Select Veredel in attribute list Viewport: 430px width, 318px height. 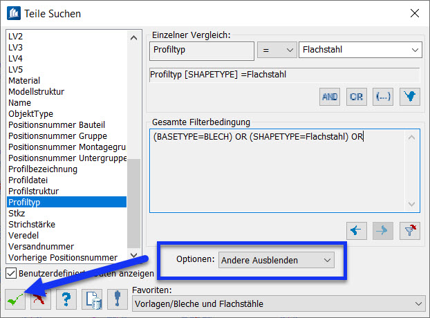66,235
